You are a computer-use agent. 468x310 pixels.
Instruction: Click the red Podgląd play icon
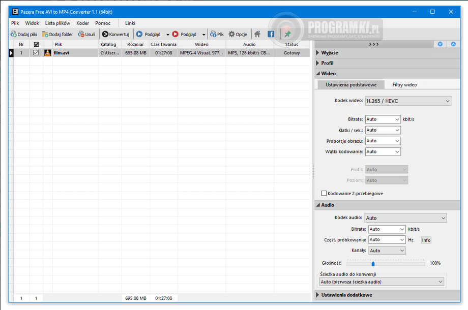pos(175,34)
